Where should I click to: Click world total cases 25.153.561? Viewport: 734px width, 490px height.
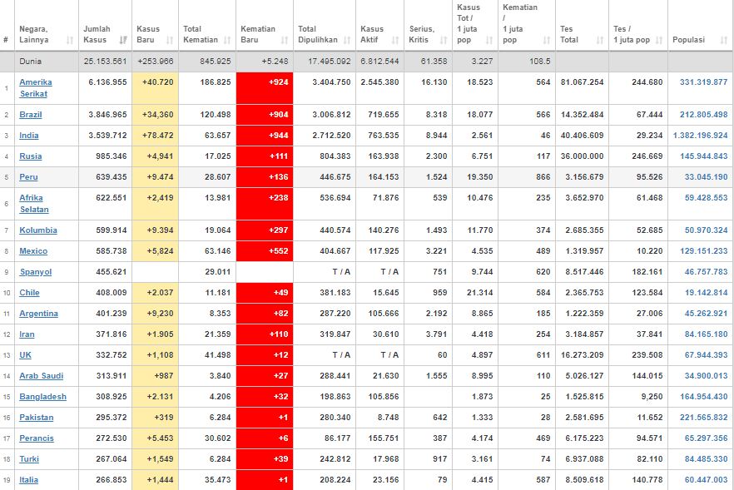pos(105,62)
